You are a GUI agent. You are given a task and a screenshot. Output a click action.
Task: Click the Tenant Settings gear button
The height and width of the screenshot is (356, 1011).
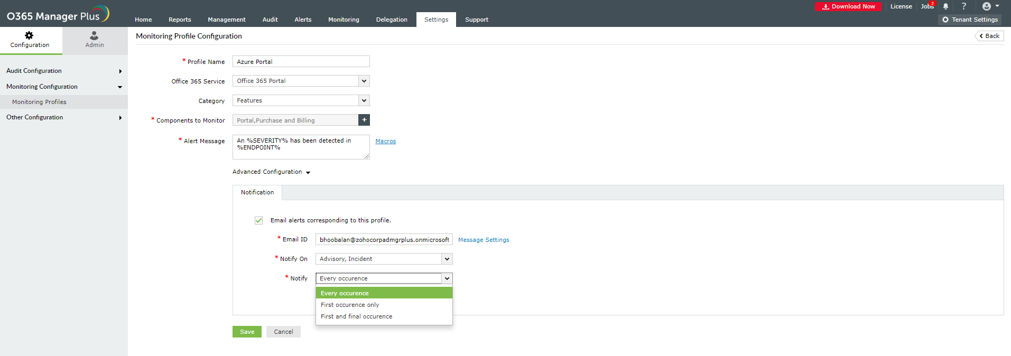pyautogui.click(x=970, y=20)
